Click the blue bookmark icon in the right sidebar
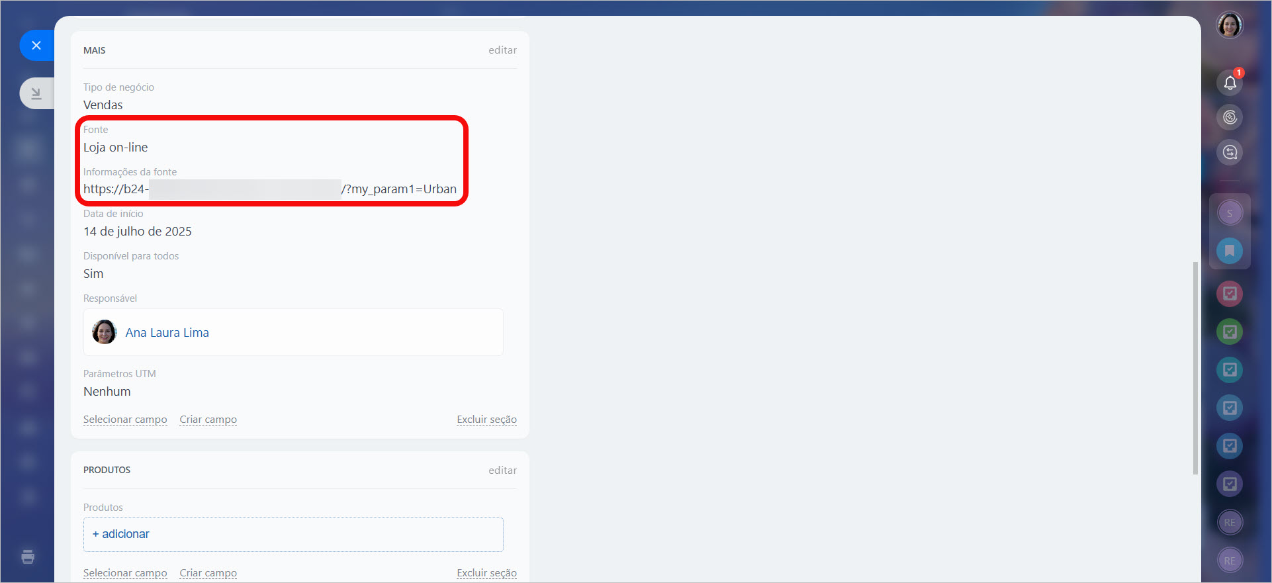 point(1230,251)
